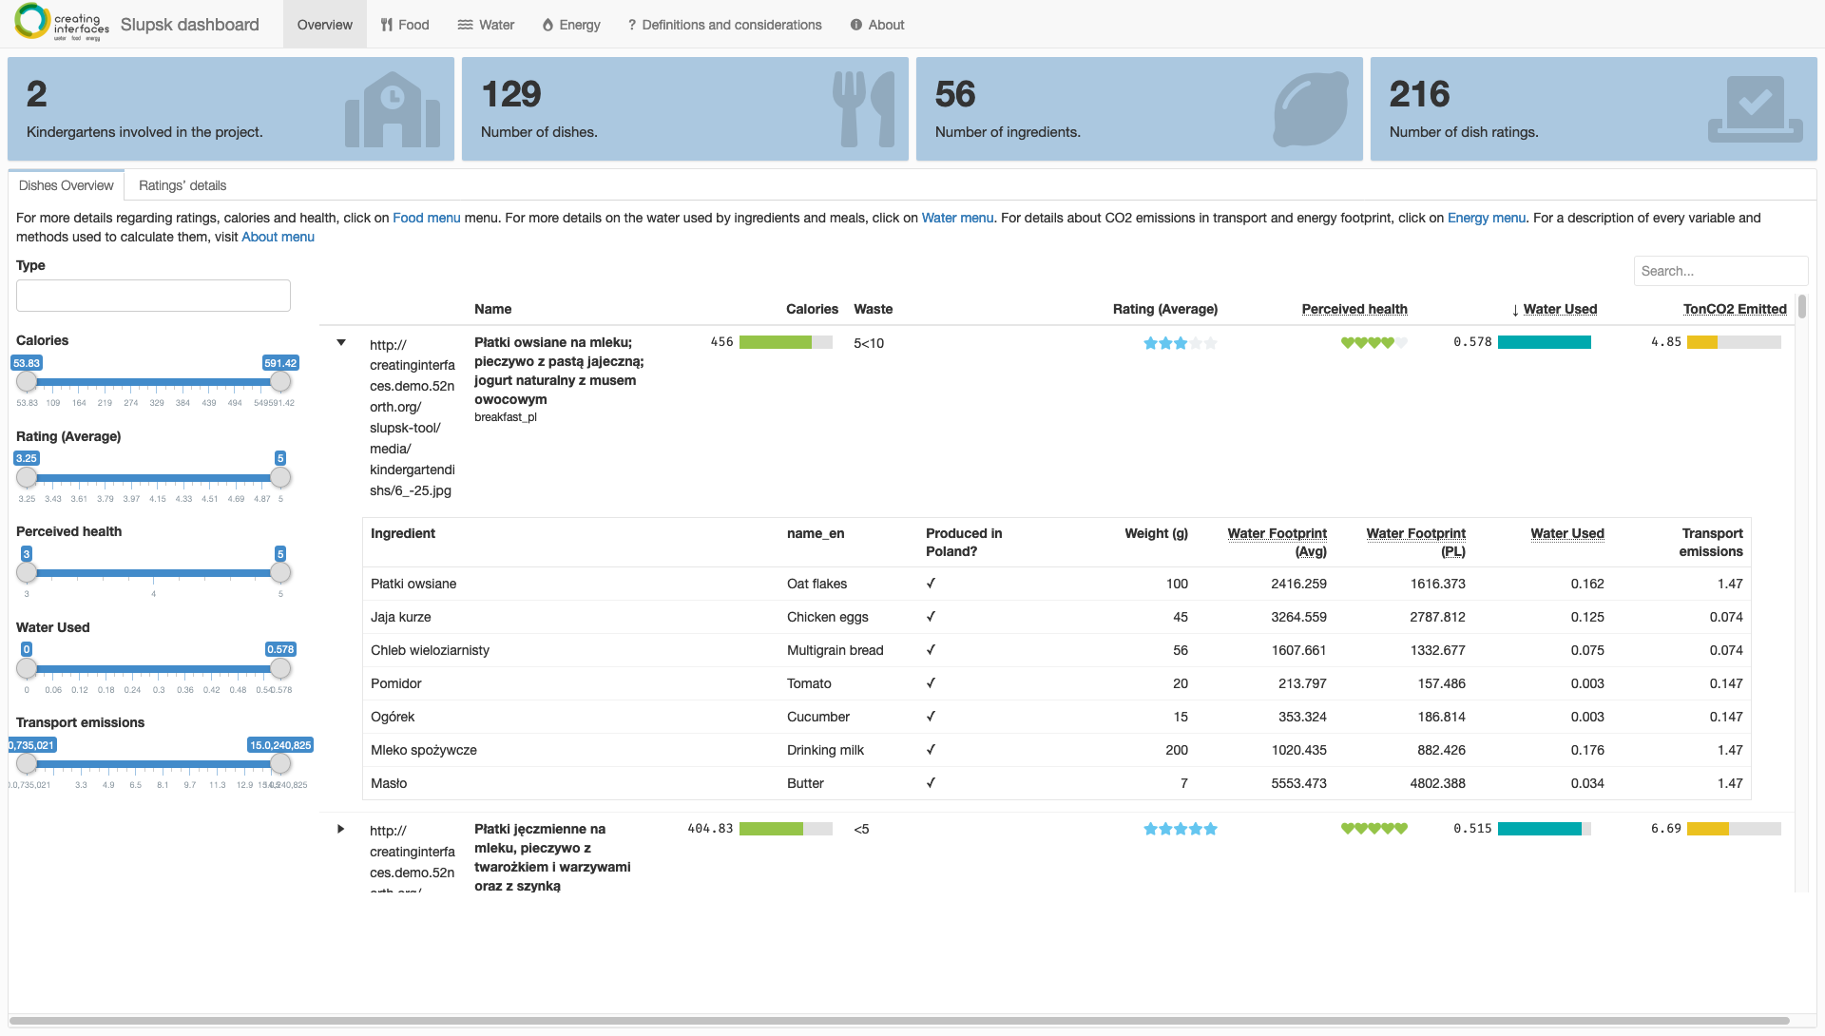Click the kindergarten building icon

pyautogui.click(x=392, y=110)
